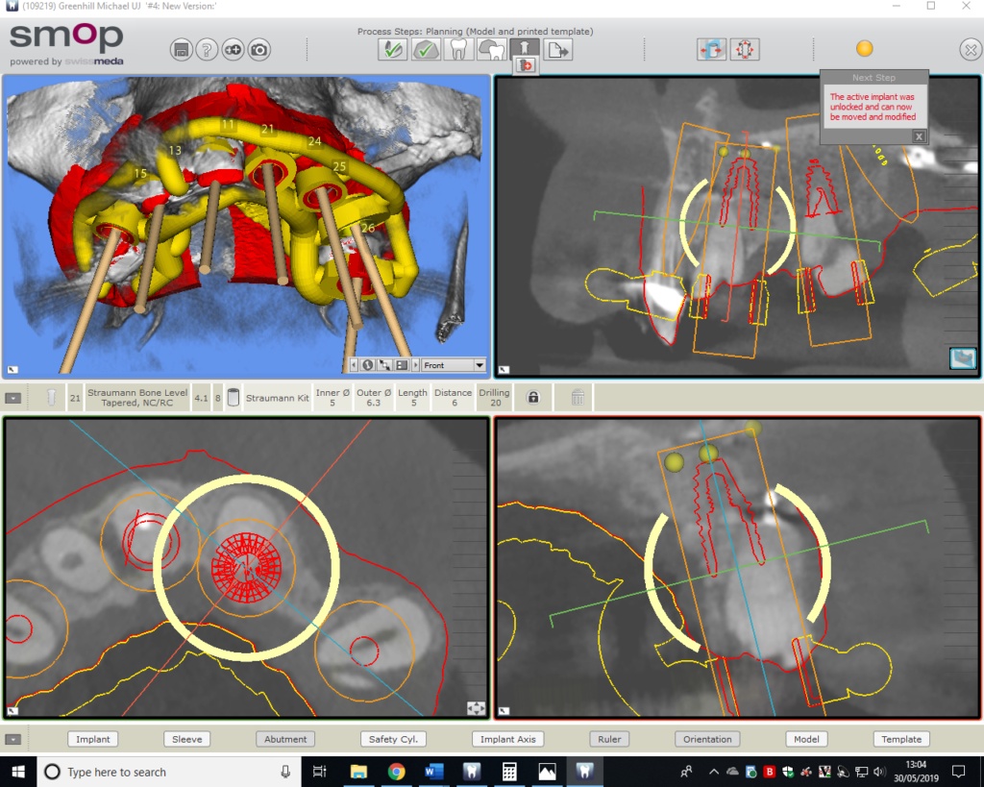Delete the implant using trash icon

point(578,397)
